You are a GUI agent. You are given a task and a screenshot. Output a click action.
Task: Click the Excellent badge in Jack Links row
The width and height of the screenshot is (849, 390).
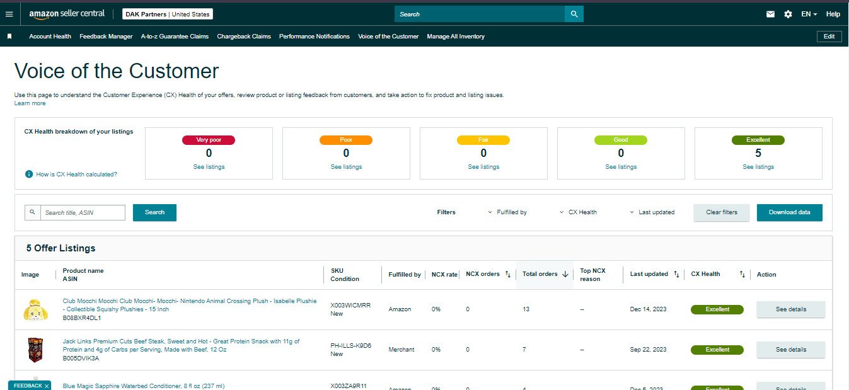click(717, 350)
